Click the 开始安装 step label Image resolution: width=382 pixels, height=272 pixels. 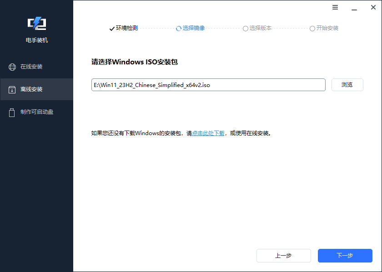coord(327,28)
